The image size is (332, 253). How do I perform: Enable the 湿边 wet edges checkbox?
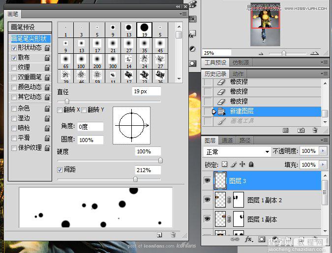14,118
